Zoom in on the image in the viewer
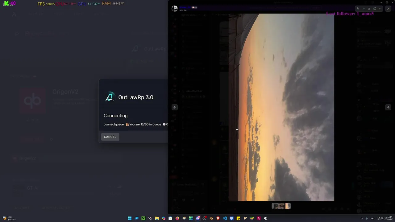This screenshot has height=222, width=395. point(358,9)
